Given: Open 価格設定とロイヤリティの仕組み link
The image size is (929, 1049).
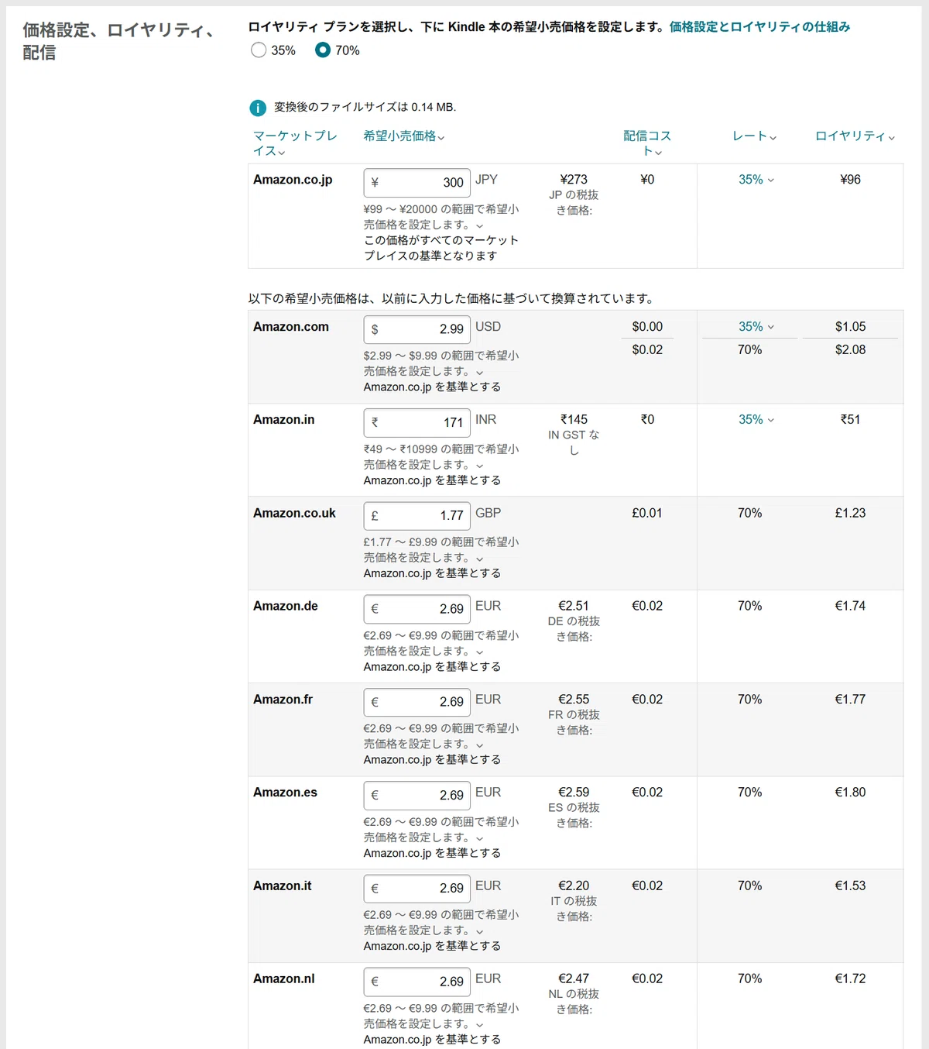Looking at the screenshot, I should pos(759,27).
